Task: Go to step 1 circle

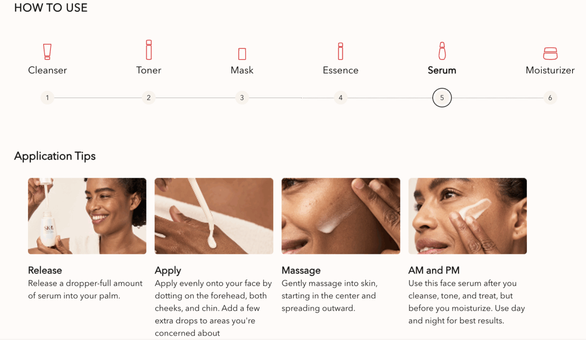Action: point(47,98)
